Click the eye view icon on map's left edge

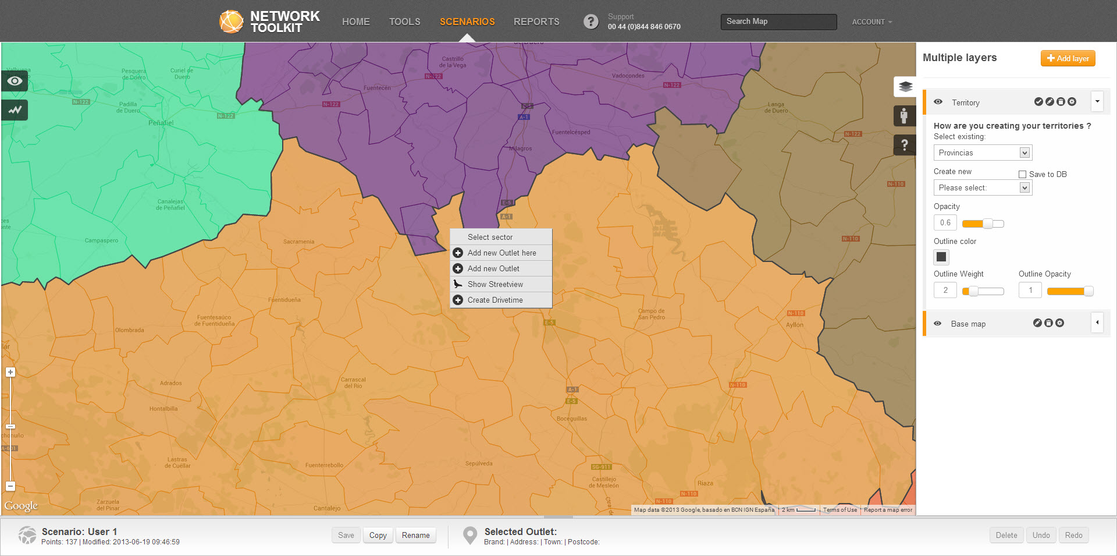click(15, 81)
